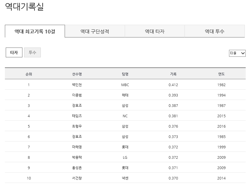The height and width of the screenshot is (191, 248).
Task: Click team name MBC
Action: [125, 85]
